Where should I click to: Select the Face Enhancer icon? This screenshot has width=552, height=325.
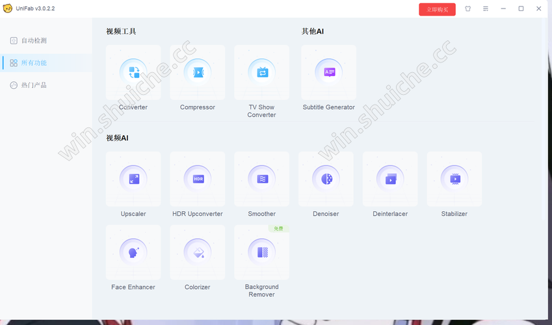(133, 252)
